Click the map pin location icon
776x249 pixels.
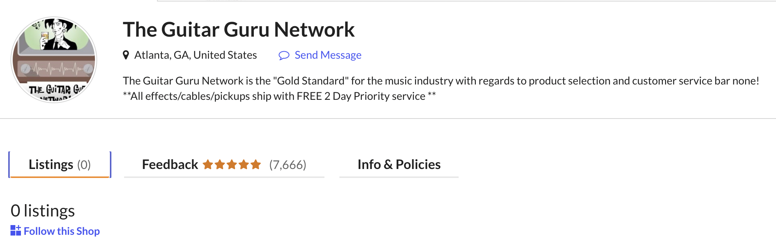pyautogui.click(x=126, y=55)
